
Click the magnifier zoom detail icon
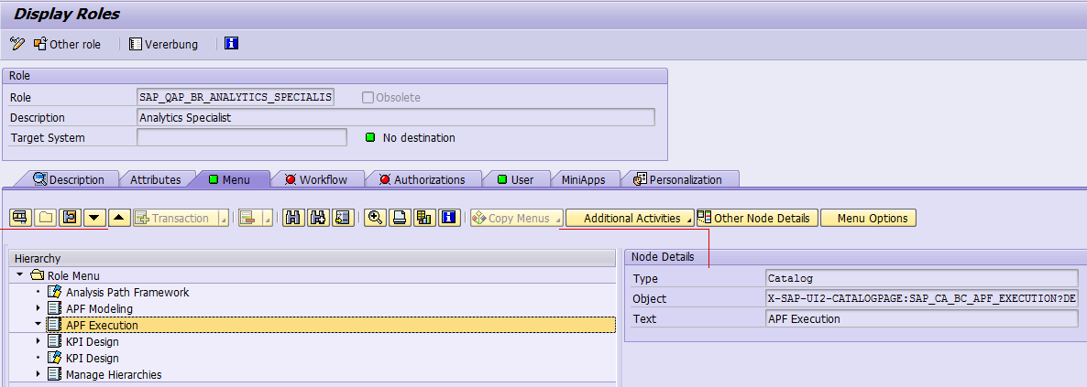375,218
